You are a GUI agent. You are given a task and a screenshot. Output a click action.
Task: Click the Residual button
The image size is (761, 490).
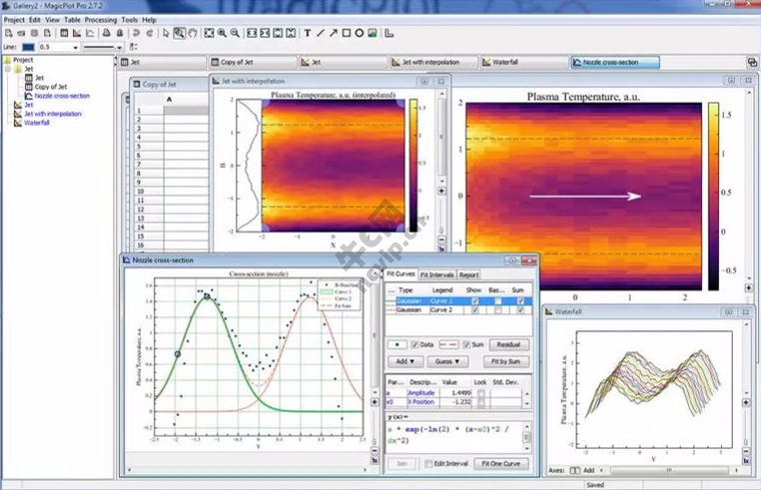coord(508,344)
